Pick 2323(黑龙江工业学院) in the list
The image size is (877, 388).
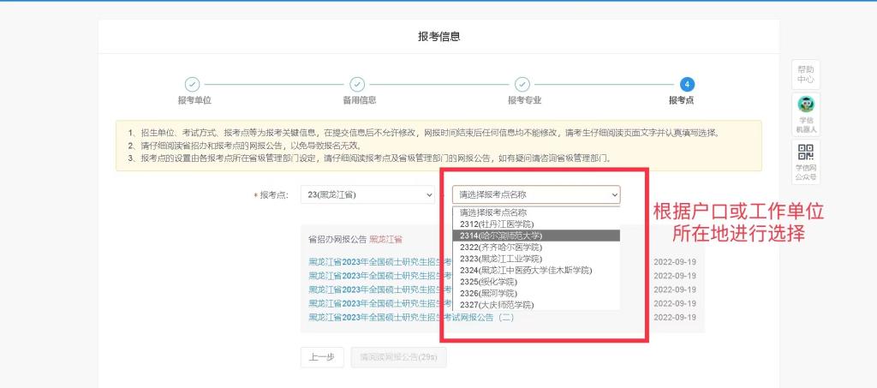coord(501,259)
